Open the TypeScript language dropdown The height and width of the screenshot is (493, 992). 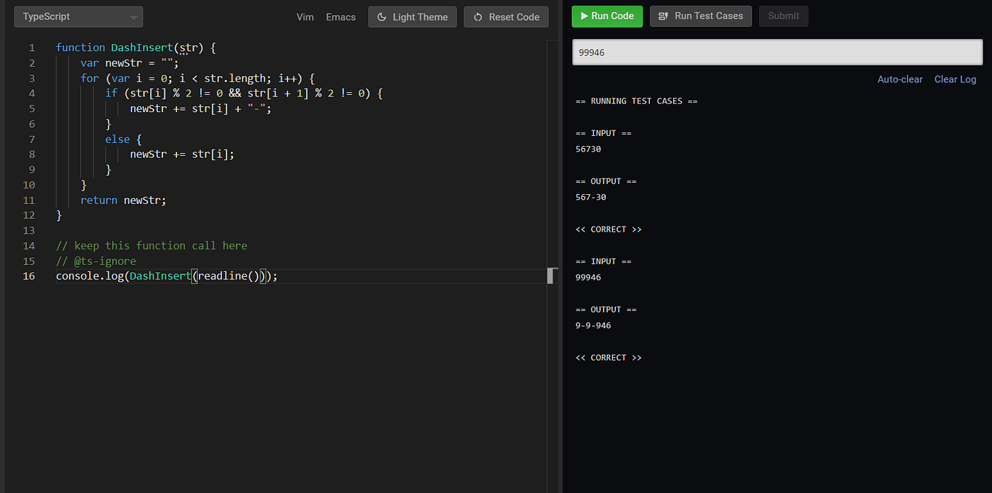pos(78,16)
